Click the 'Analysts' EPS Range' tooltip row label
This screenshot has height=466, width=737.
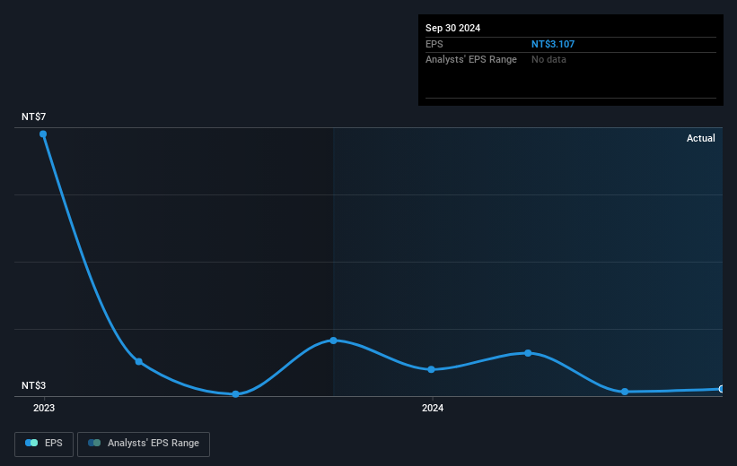coord(471,60)
